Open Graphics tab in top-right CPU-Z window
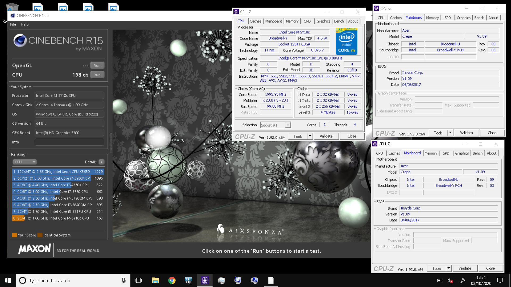 click(464, 18)
